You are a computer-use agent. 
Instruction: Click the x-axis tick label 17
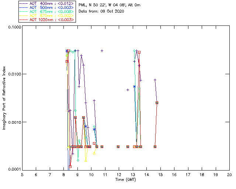(x=188, y=175)
